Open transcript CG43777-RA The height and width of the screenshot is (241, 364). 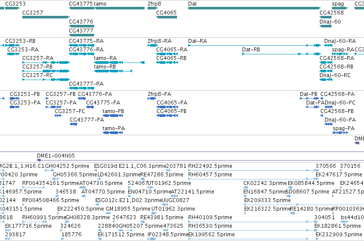(86, 83)
